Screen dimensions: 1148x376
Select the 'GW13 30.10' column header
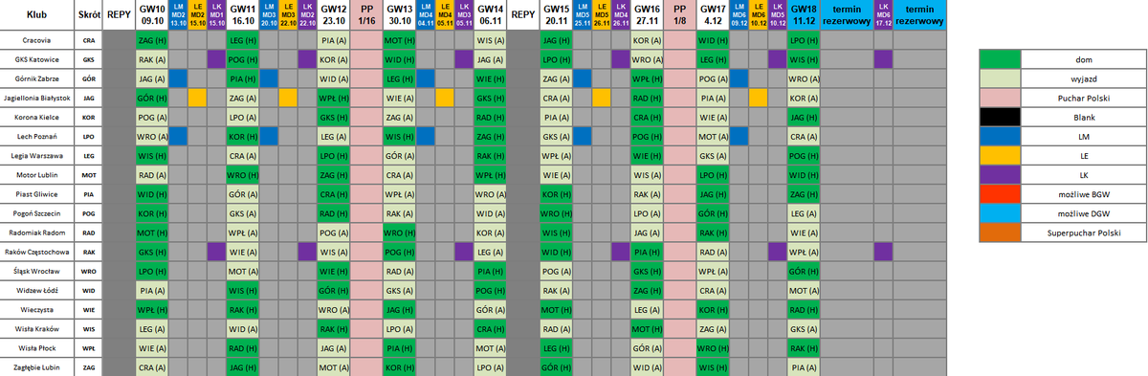click(x=400, y=15)
